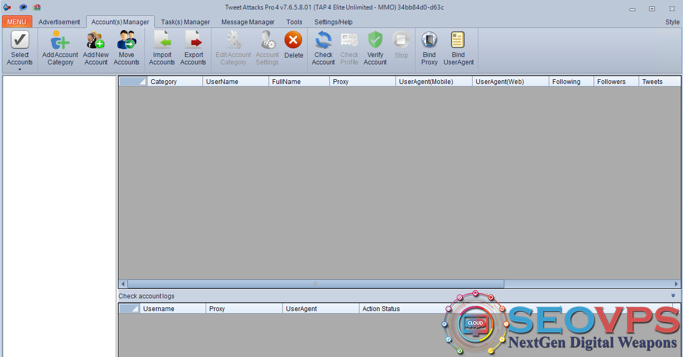Open Message Manager tab
Screen dimensions: 683x357
(x=248, y=22)
